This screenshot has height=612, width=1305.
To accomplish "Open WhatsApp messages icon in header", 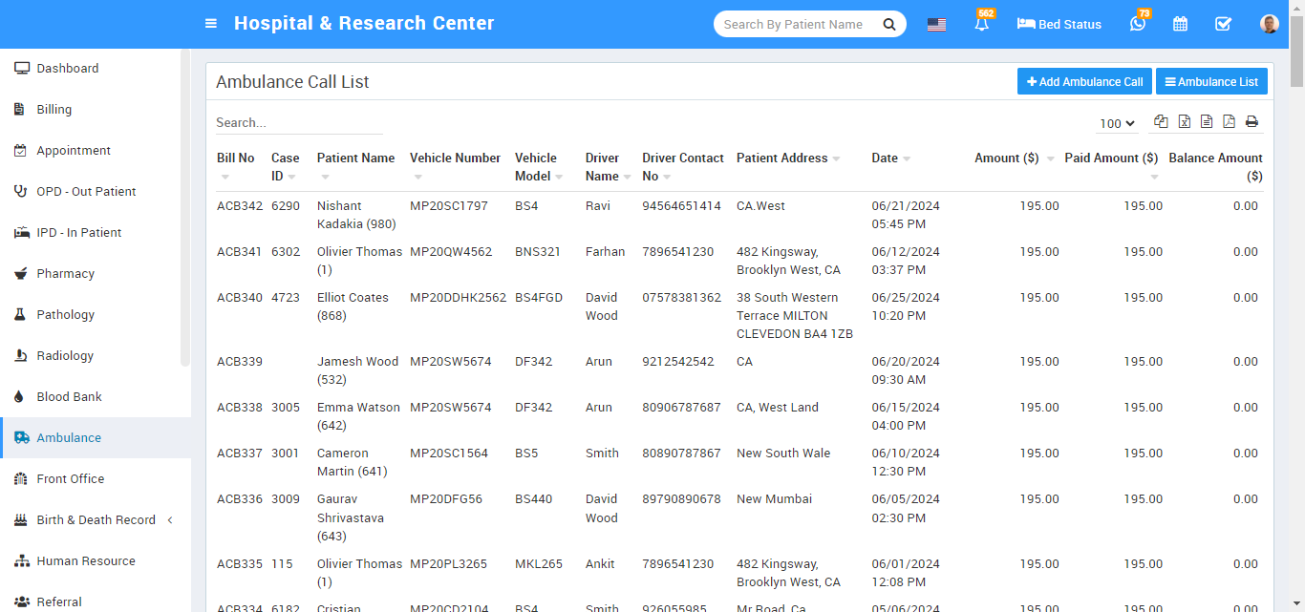I will (x=1137, y=25).
